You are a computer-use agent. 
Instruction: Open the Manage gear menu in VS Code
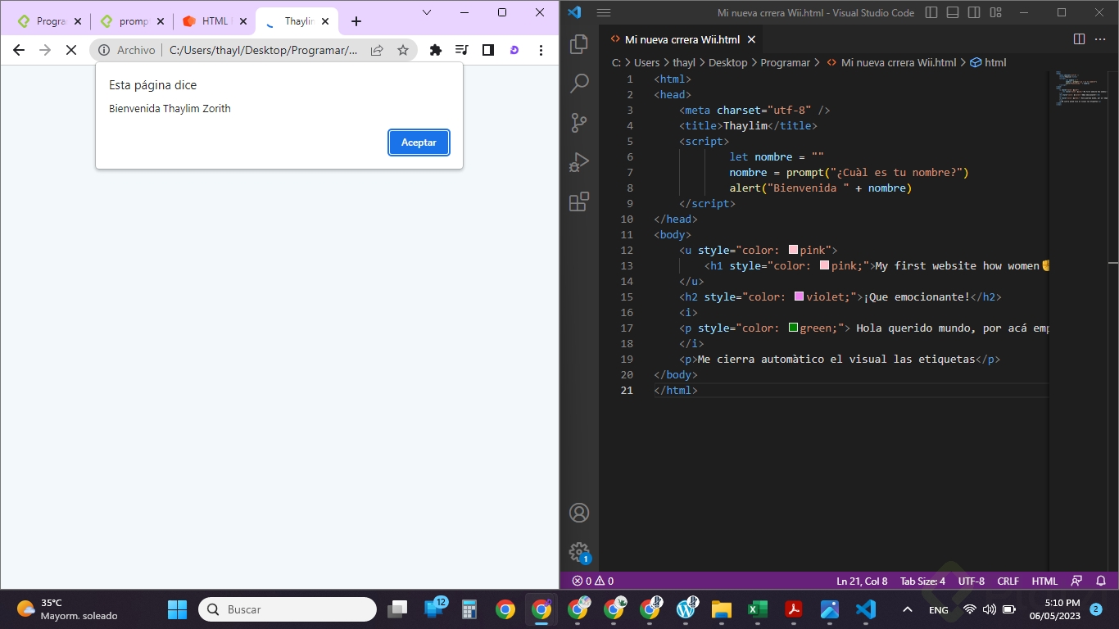[579, 551]
